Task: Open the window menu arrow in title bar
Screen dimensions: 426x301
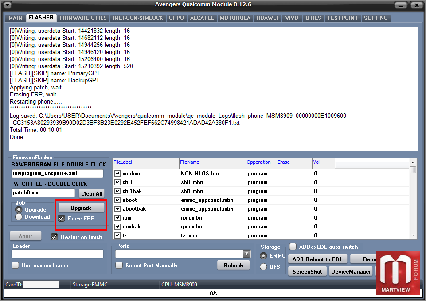Action: [8, 5]
